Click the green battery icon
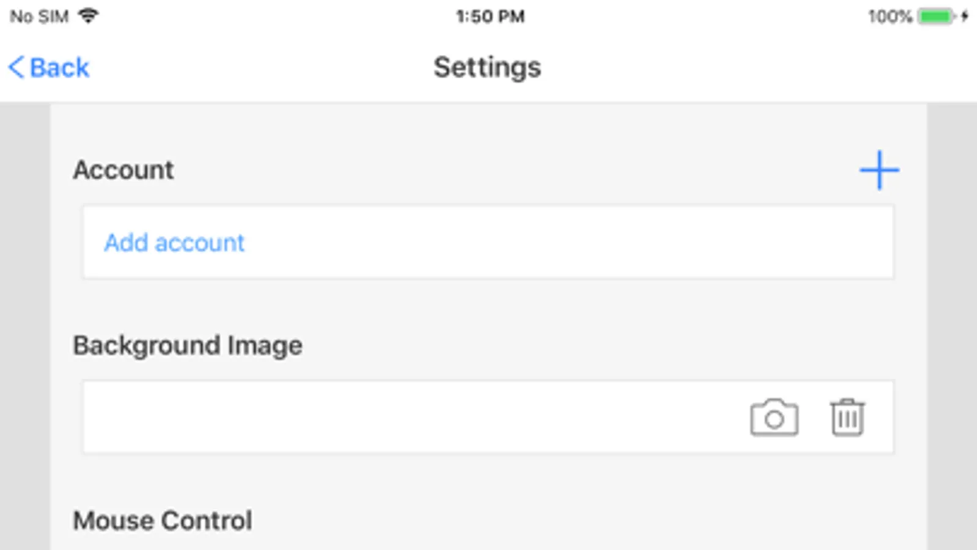977x550 pixels. (936, 16)
